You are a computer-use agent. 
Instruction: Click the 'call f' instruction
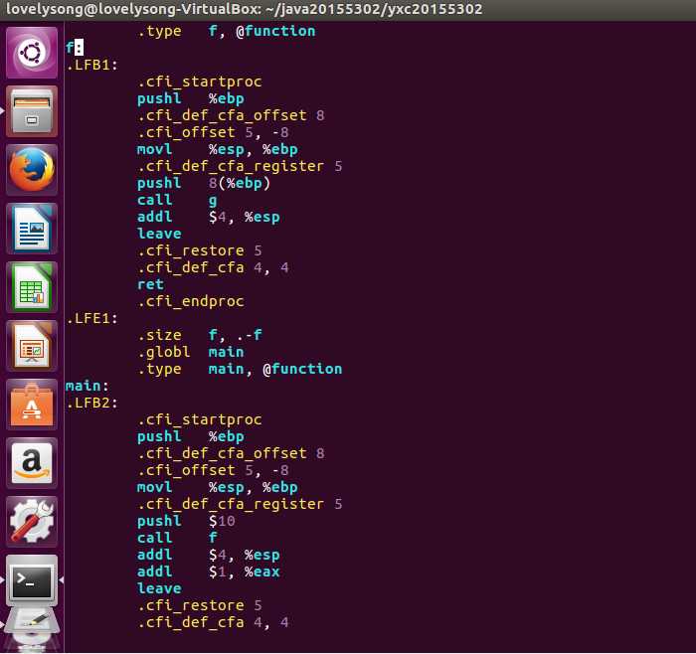177,538
